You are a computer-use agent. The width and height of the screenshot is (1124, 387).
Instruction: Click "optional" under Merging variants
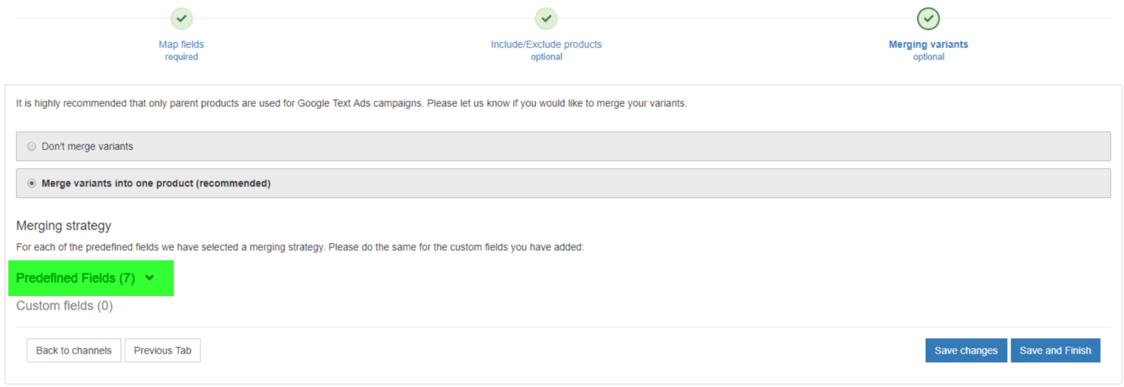coord(928,57)
